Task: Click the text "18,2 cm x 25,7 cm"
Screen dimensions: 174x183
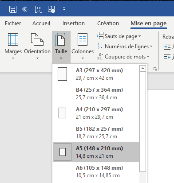Action: pyautogui.click(x=96, y=136)
